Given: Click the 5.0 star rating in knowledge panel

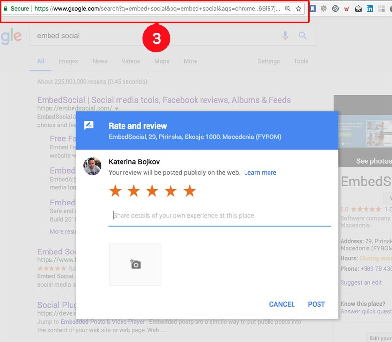Looking at the screenshot, I should (361, 209).
